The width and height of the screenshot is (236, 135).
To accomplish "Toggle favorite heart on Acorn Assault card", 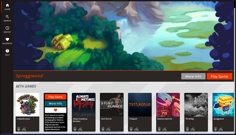I will 55,110.
